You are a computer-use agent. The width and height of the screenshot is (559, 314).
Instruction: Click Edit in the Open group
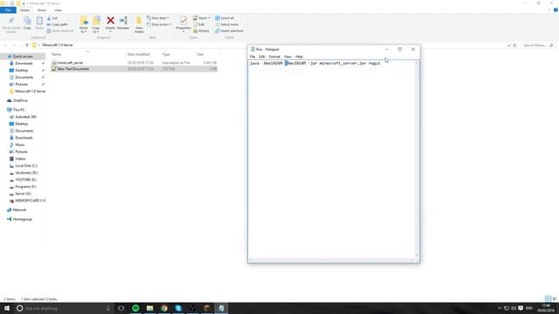click(x=199, y=24)
